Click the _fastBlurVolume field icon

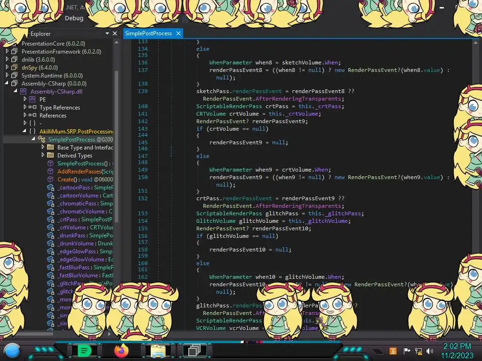coord(51,275)
